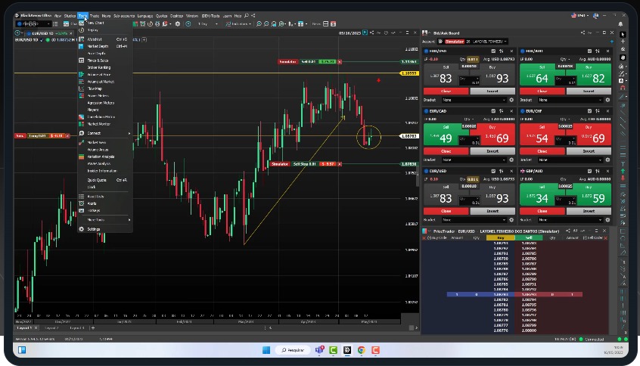Open Watchlist from the Tools menu
The height and width of the screenshot is (366, 640).
point(95,39)
